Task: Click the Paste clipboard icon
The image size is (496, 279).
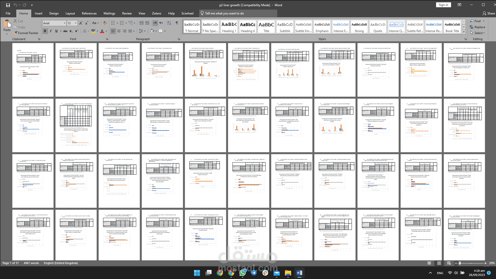Action: (7, 24)
